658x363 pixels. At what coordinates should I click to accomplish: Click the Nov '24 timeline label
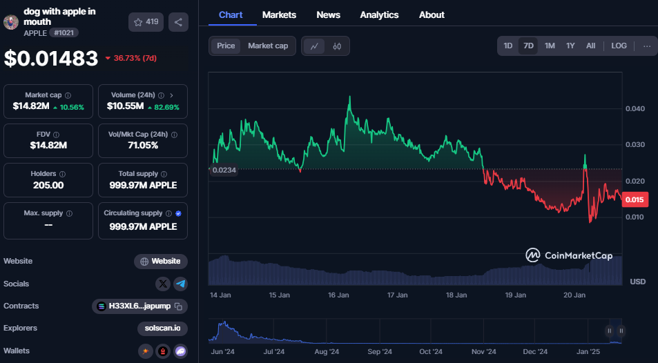[x=483, y=352]
